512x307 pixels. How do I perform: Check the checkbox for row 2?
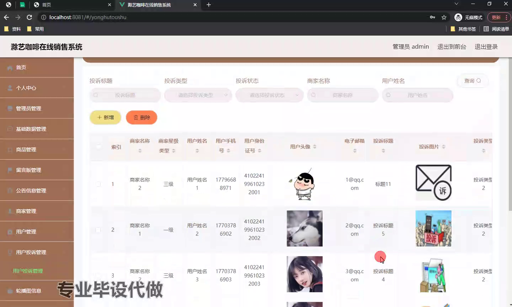pyautogui.click(x=98, y=230)
